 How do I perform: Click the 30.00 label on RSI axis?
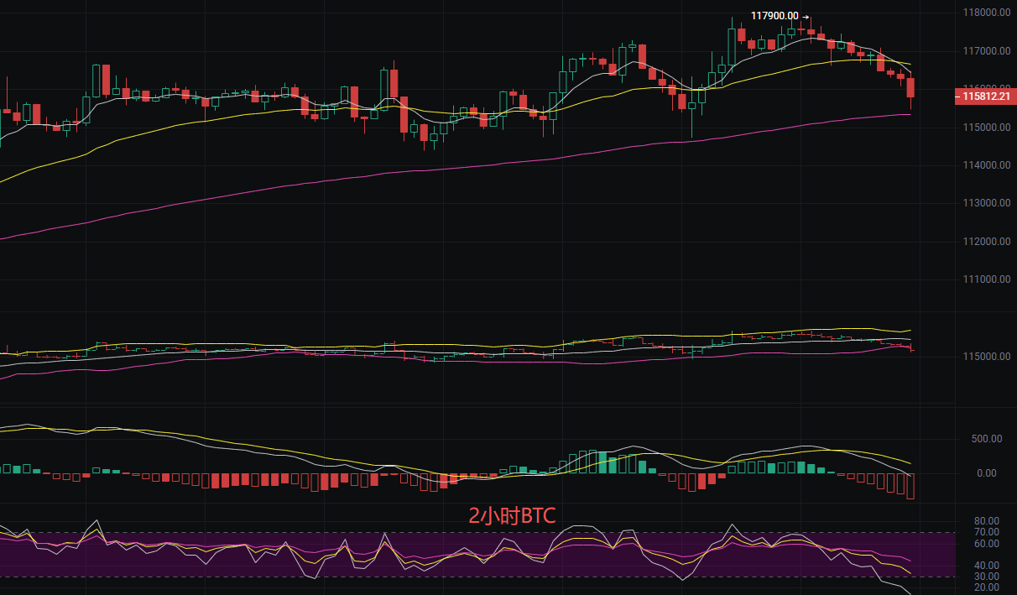pos(987,577)
